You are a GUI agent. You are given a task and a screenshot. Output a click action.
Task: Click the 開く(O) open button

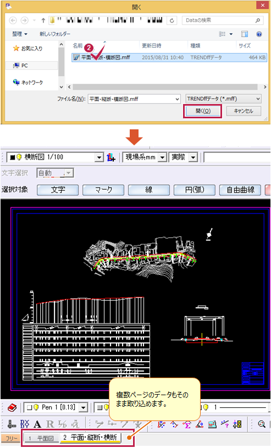[203, 111]
